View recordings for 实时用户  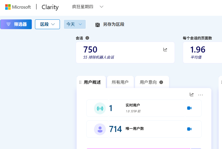[189, 108]
